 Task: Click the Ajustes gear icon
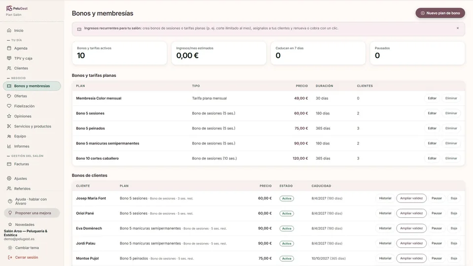click(9, 178)
